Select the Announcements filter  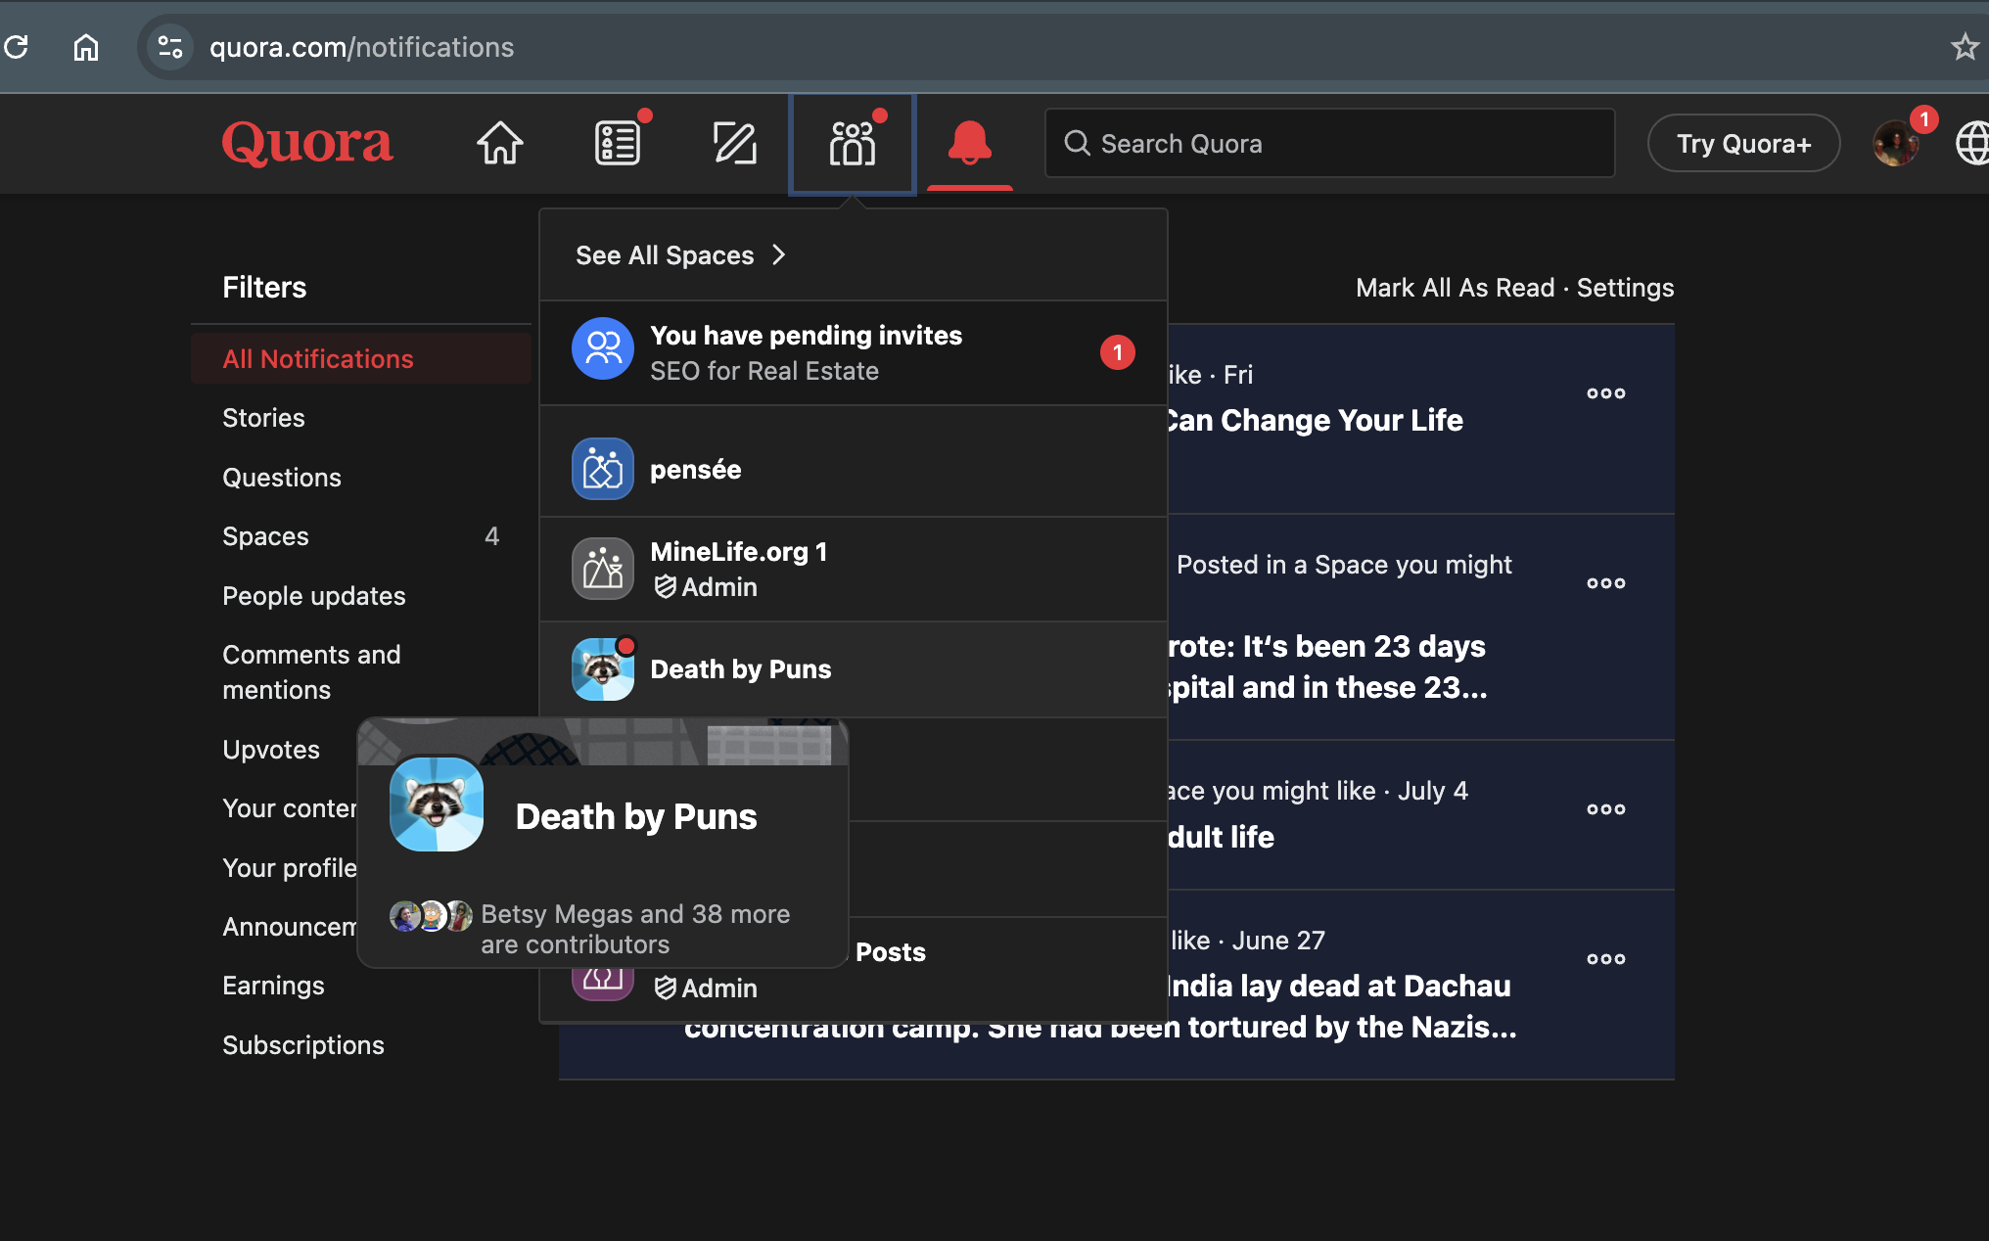289,927
